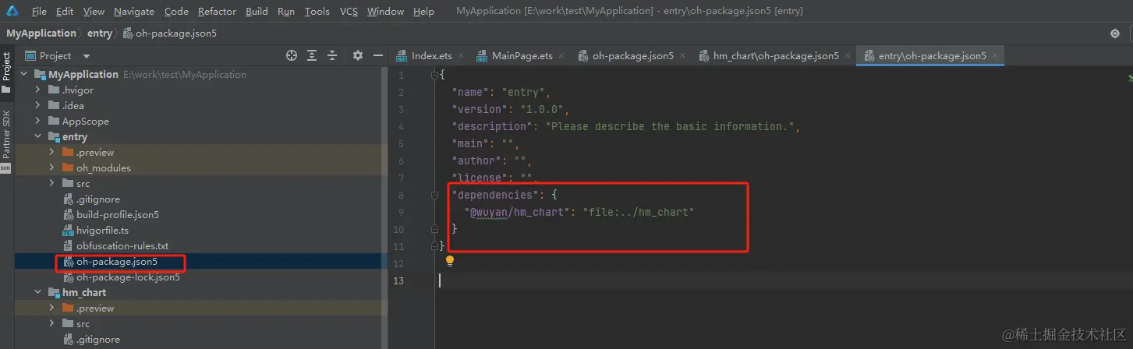Open the File menu
The width and height of the screenshot is (1133, 349).
click(39, 12)
